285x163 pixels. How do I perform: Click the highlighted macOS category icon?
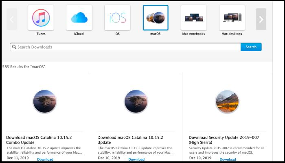coord(156,18)
